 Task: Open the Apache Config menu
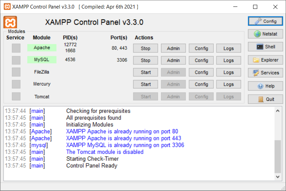[201, 48]
